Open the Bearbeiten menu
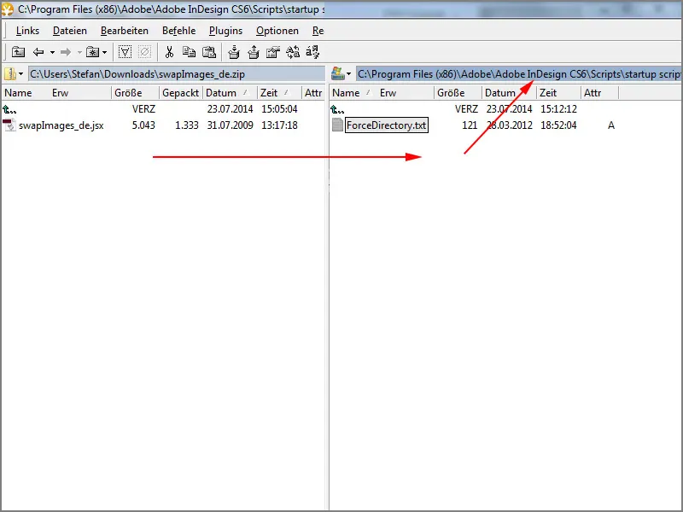The height and width of the screenshot is (512, 683). click(x=125, y=31)
